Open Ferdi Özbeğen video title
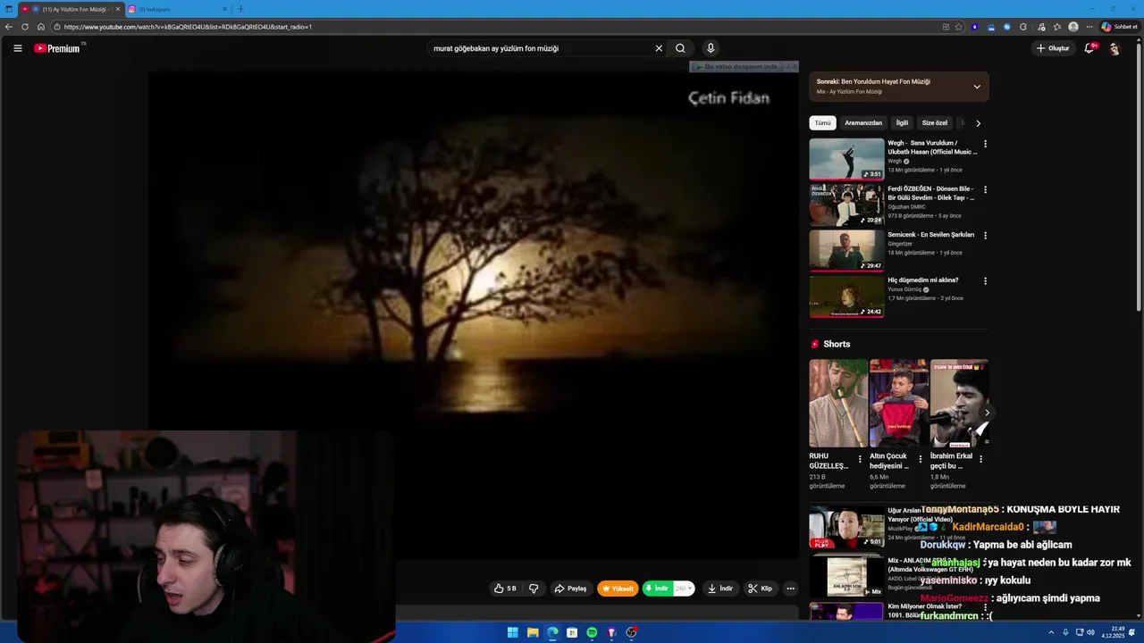Viewport: 1144px width, 643px height. point(930,193)
